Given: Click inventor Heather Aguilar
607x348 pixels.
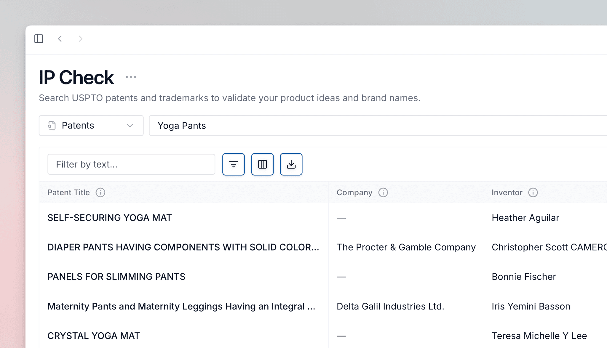Looking at the screenshot, I should click(x=525, y=218).
